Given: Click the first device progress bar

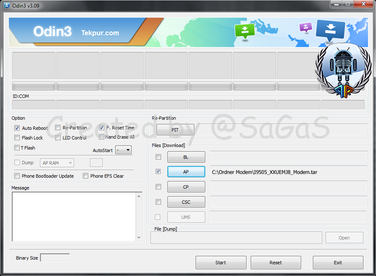Looking at the screenshot, I should (34, 86).
